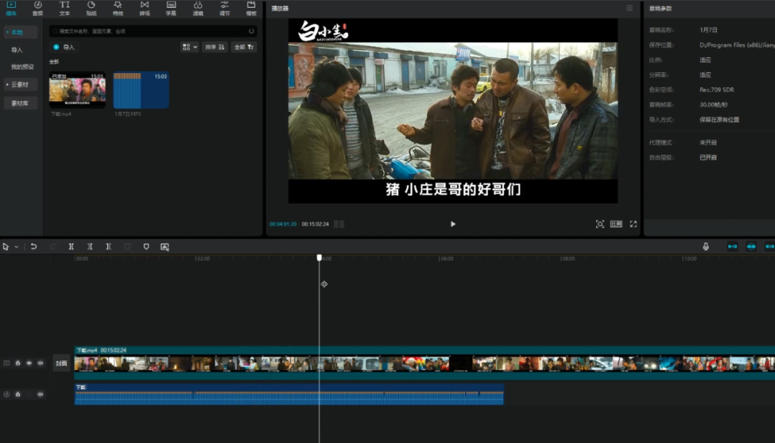Open the 排序 sort menu
Viewport: 775px width, 443px height.
tap(215, 47)
